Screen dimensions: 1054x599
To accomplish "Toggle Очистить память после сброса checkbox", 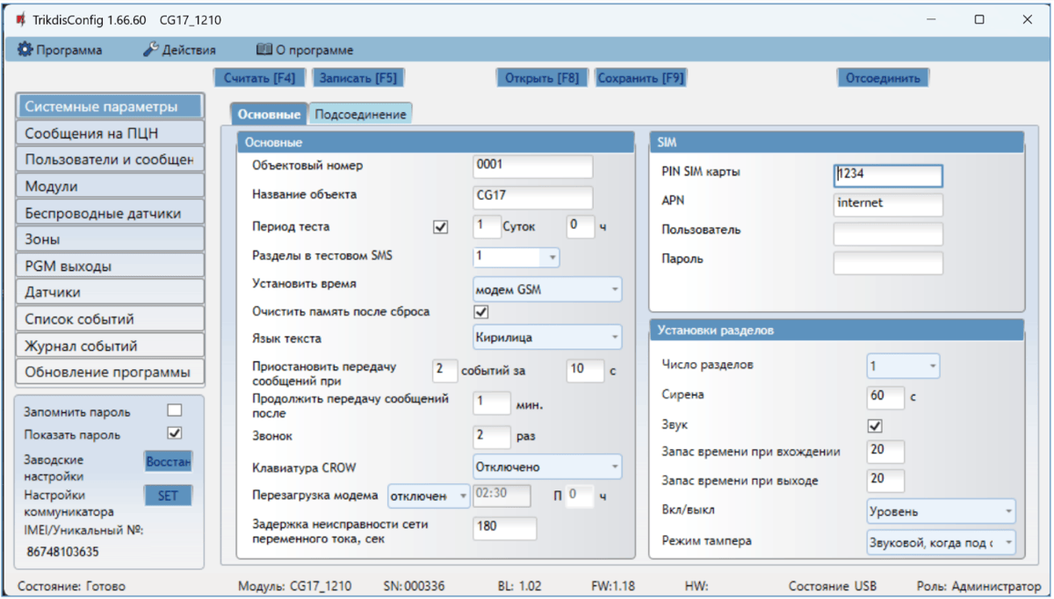I will 481,311.
